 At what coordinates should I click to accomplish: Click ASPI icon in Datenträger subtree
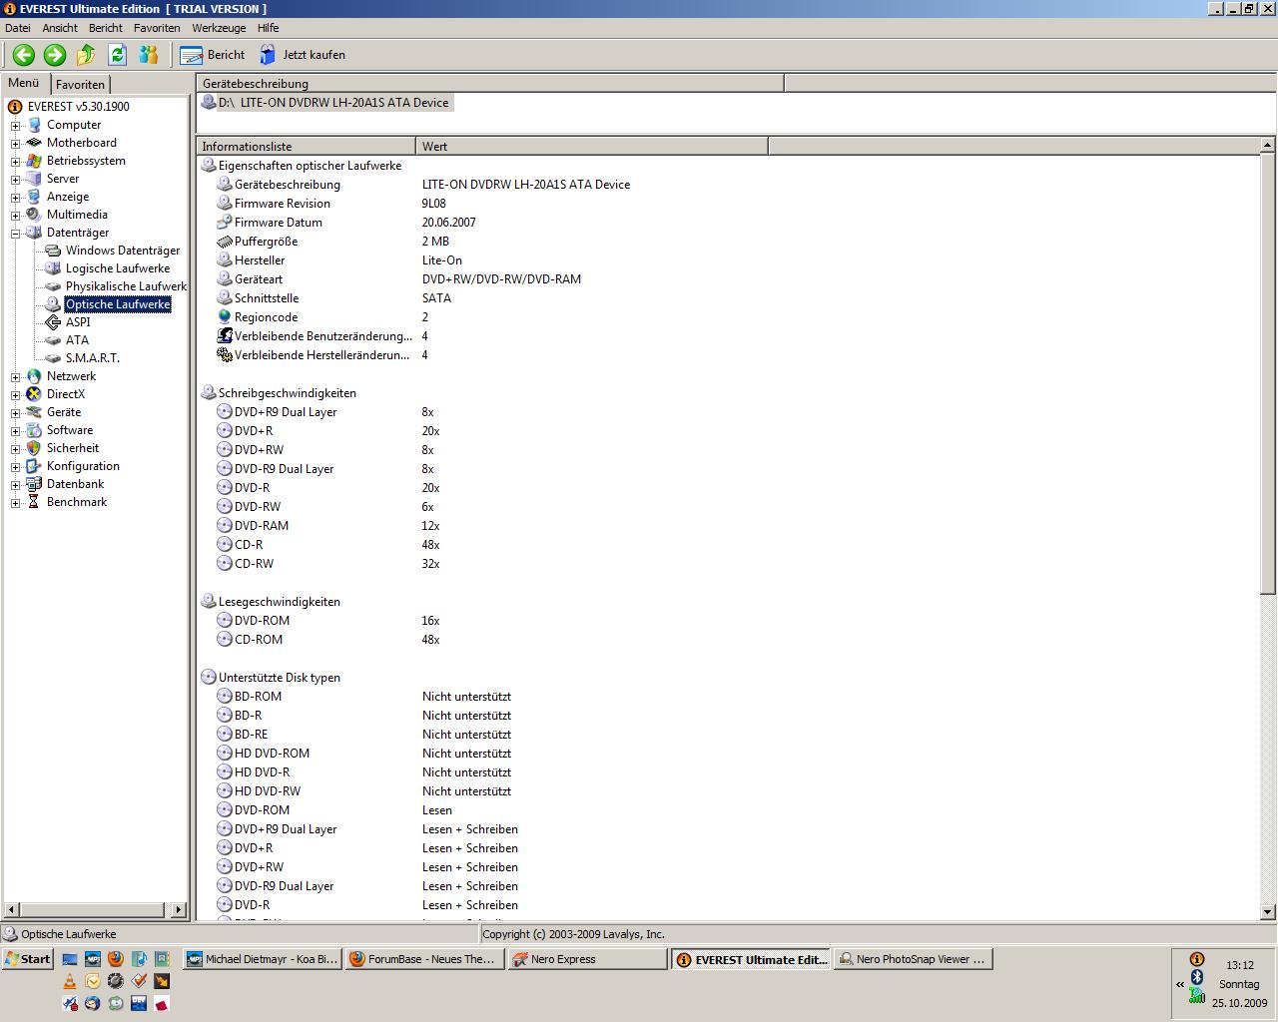pyautogui.click(x=53, y=322)
